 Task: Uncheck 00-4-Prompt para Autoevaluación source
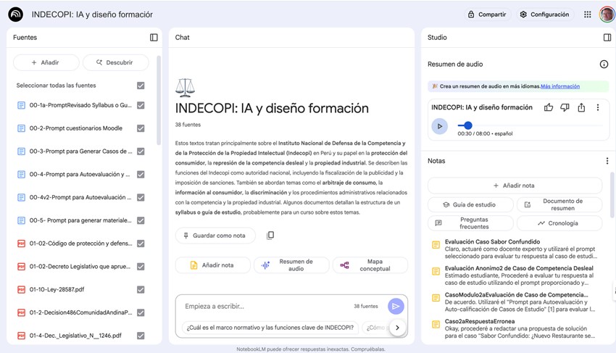pos(141,174)
